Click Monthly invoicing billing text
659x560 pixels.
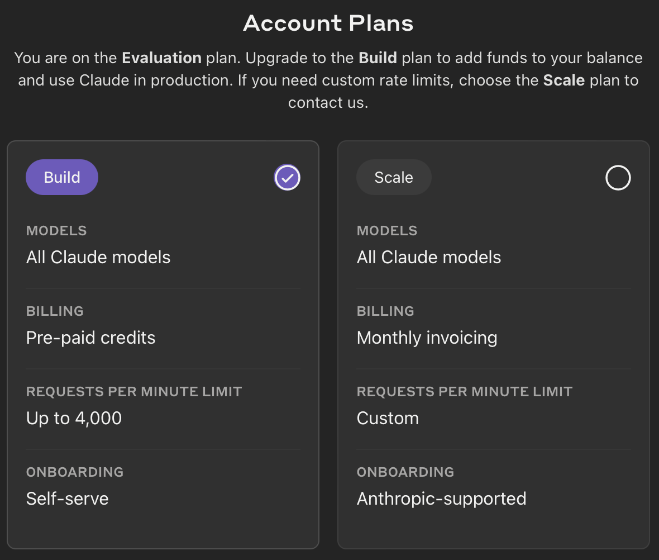427,338
